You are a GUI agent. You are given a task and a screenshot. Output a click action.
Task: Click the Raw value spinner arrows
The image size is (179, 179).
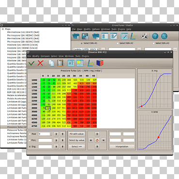coord(51,134)
